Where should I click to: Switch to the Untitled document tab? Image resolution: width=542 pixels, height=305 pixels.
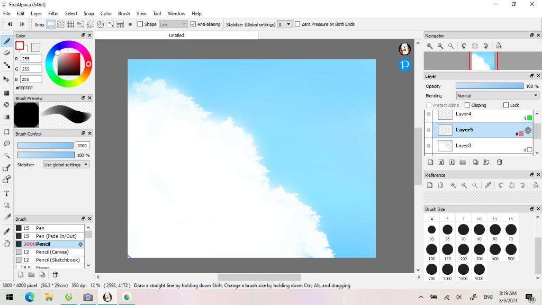pyautogui.click(x=176, y=35)
